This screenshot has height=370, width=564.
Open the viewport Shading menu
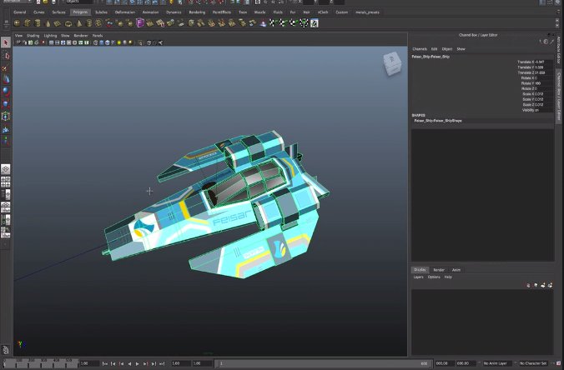coord(33,36)
